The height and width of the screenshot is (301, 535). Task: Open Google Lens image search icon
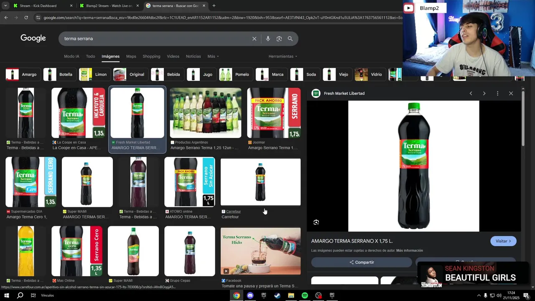tap(279, 38)
